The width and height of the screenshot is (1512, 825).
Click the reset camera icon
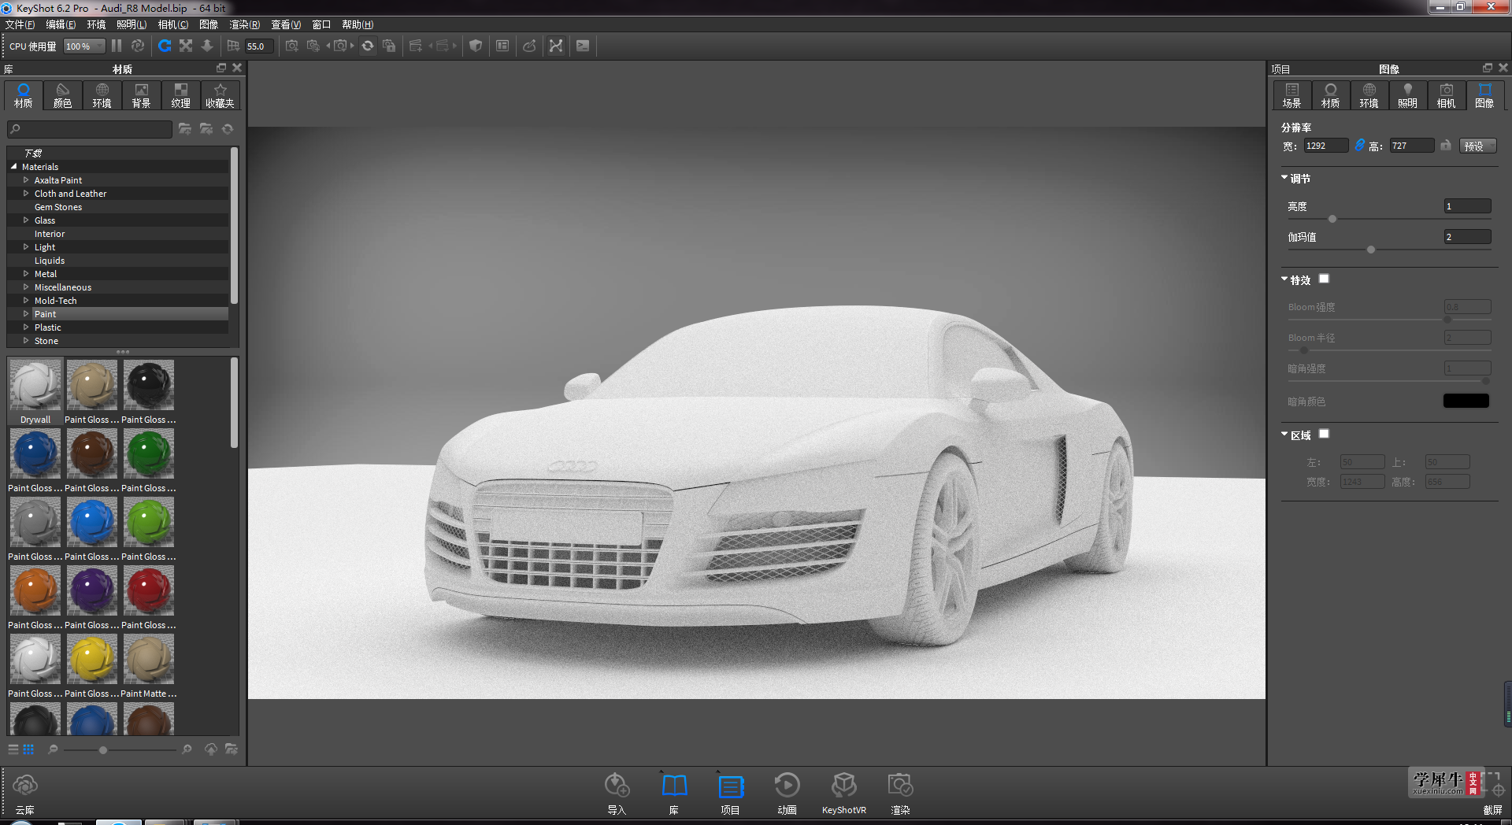(368, 46)
